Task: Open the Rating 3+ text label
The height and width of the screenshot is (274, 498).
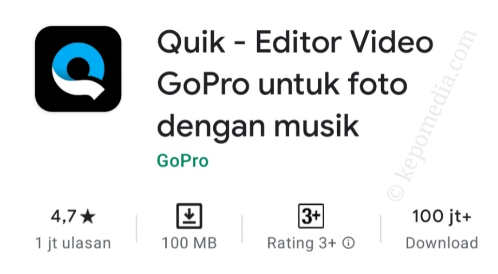Action: point(302,243)
